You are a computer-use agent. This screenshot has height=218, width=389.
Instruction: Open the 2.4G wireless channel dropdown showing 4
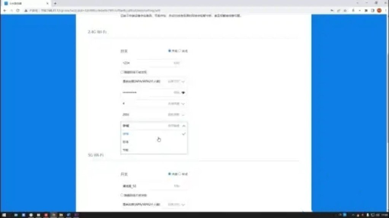coord(154,104)
